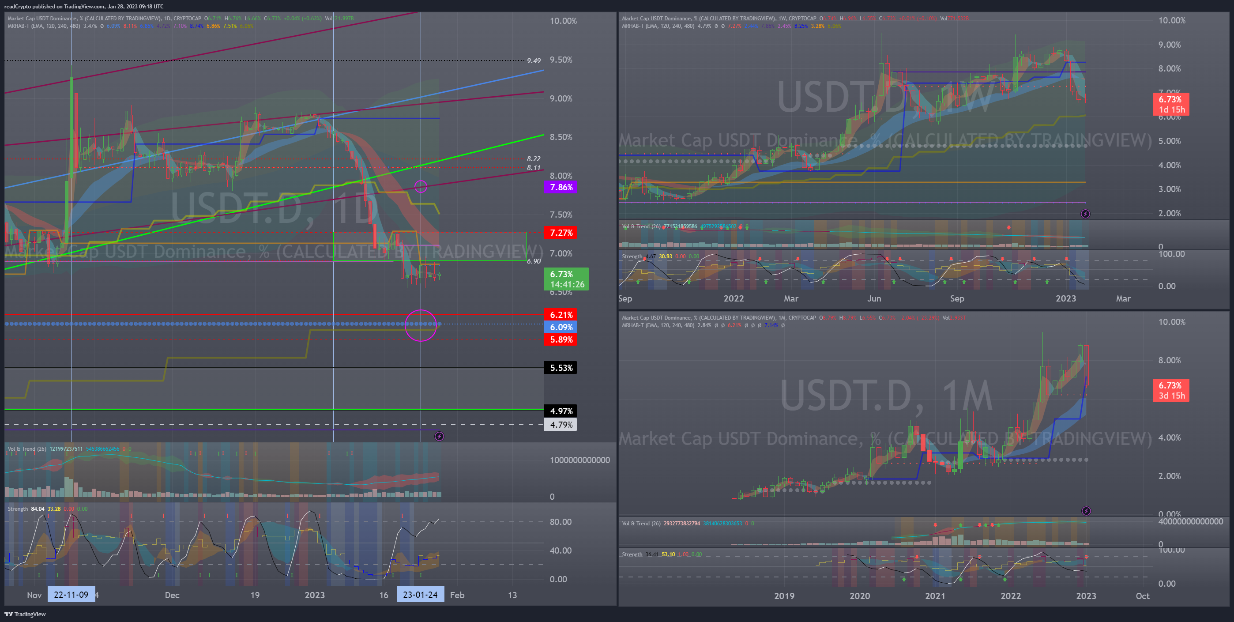Click the 1M chart 6.73% 3d 15h label
The image size is (1234, 622).
(x=1171, y=390)
